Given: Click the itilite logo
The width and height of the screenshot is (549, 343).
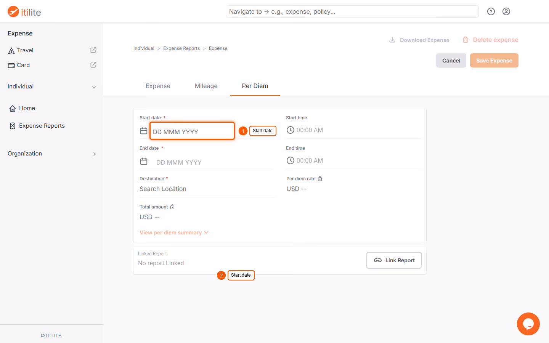Looking at the screenshot, I should (24, 12).
